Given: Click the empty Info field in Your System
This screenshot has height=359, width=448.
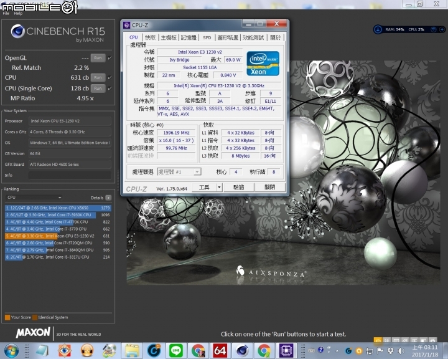Looking at the screenshot, I should (70, 175).
